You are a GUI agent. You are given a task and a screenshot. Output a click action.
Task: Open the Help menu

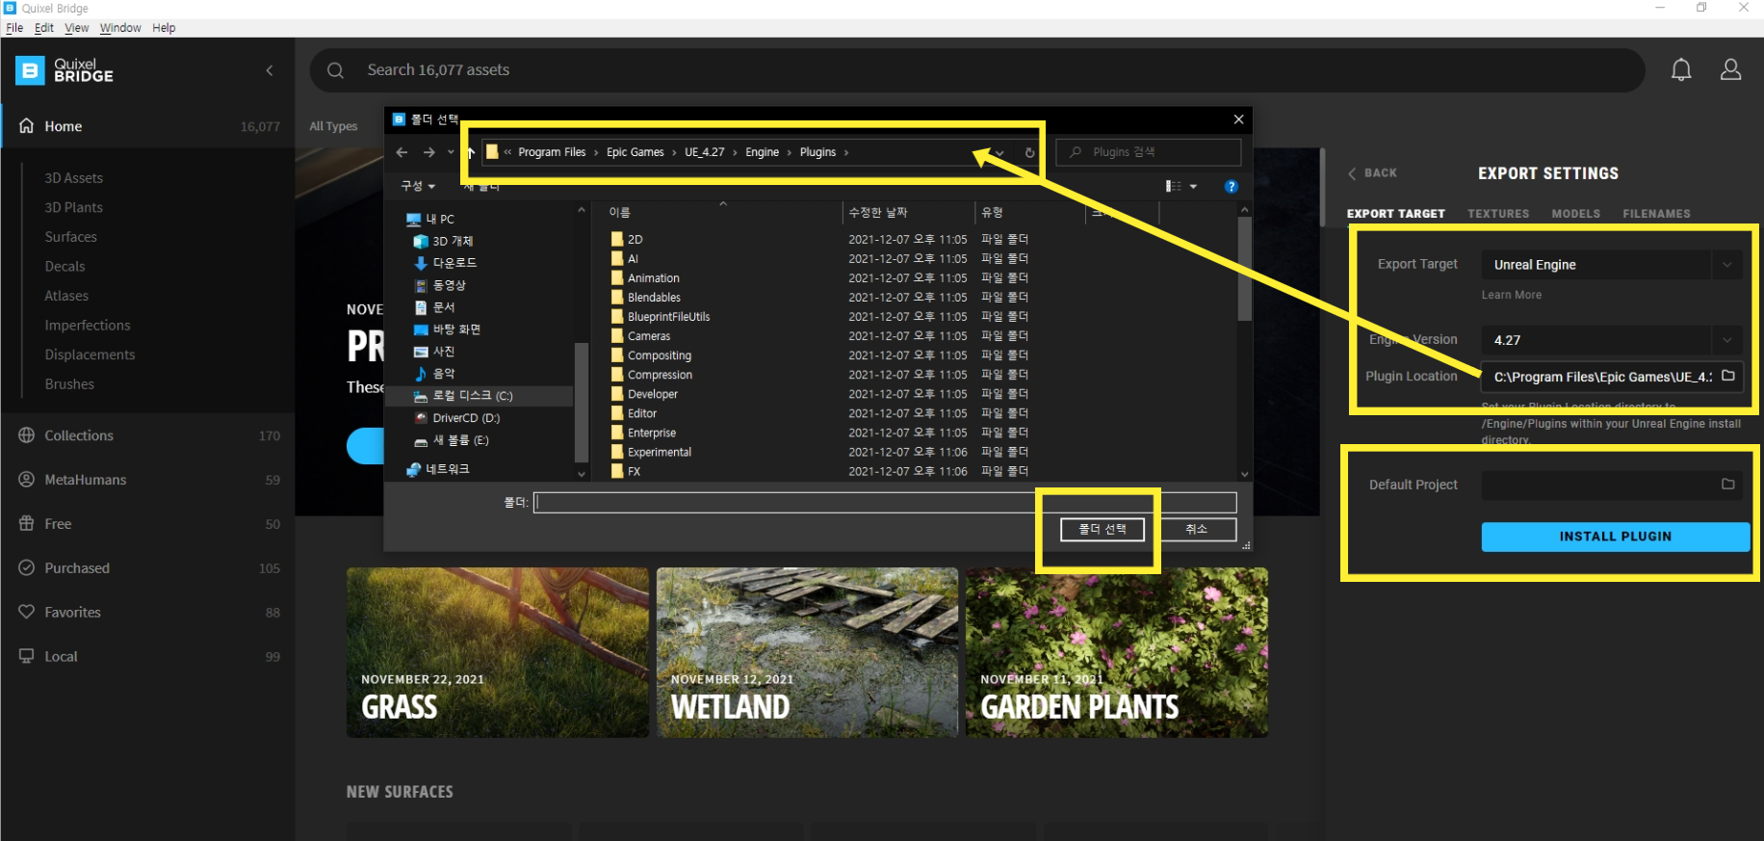(x=164, y=28)
